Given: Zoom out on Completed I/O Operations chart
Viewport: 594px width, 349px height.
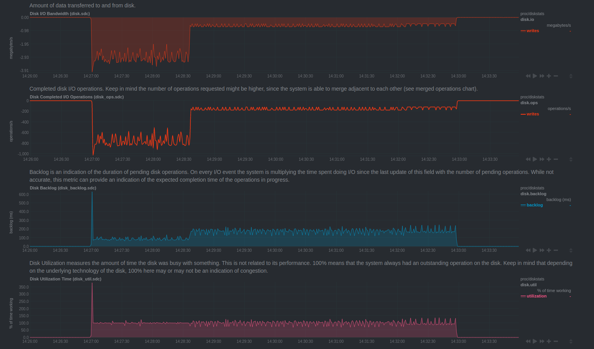Looking at the screenshot, I should [x=556, y=159].
